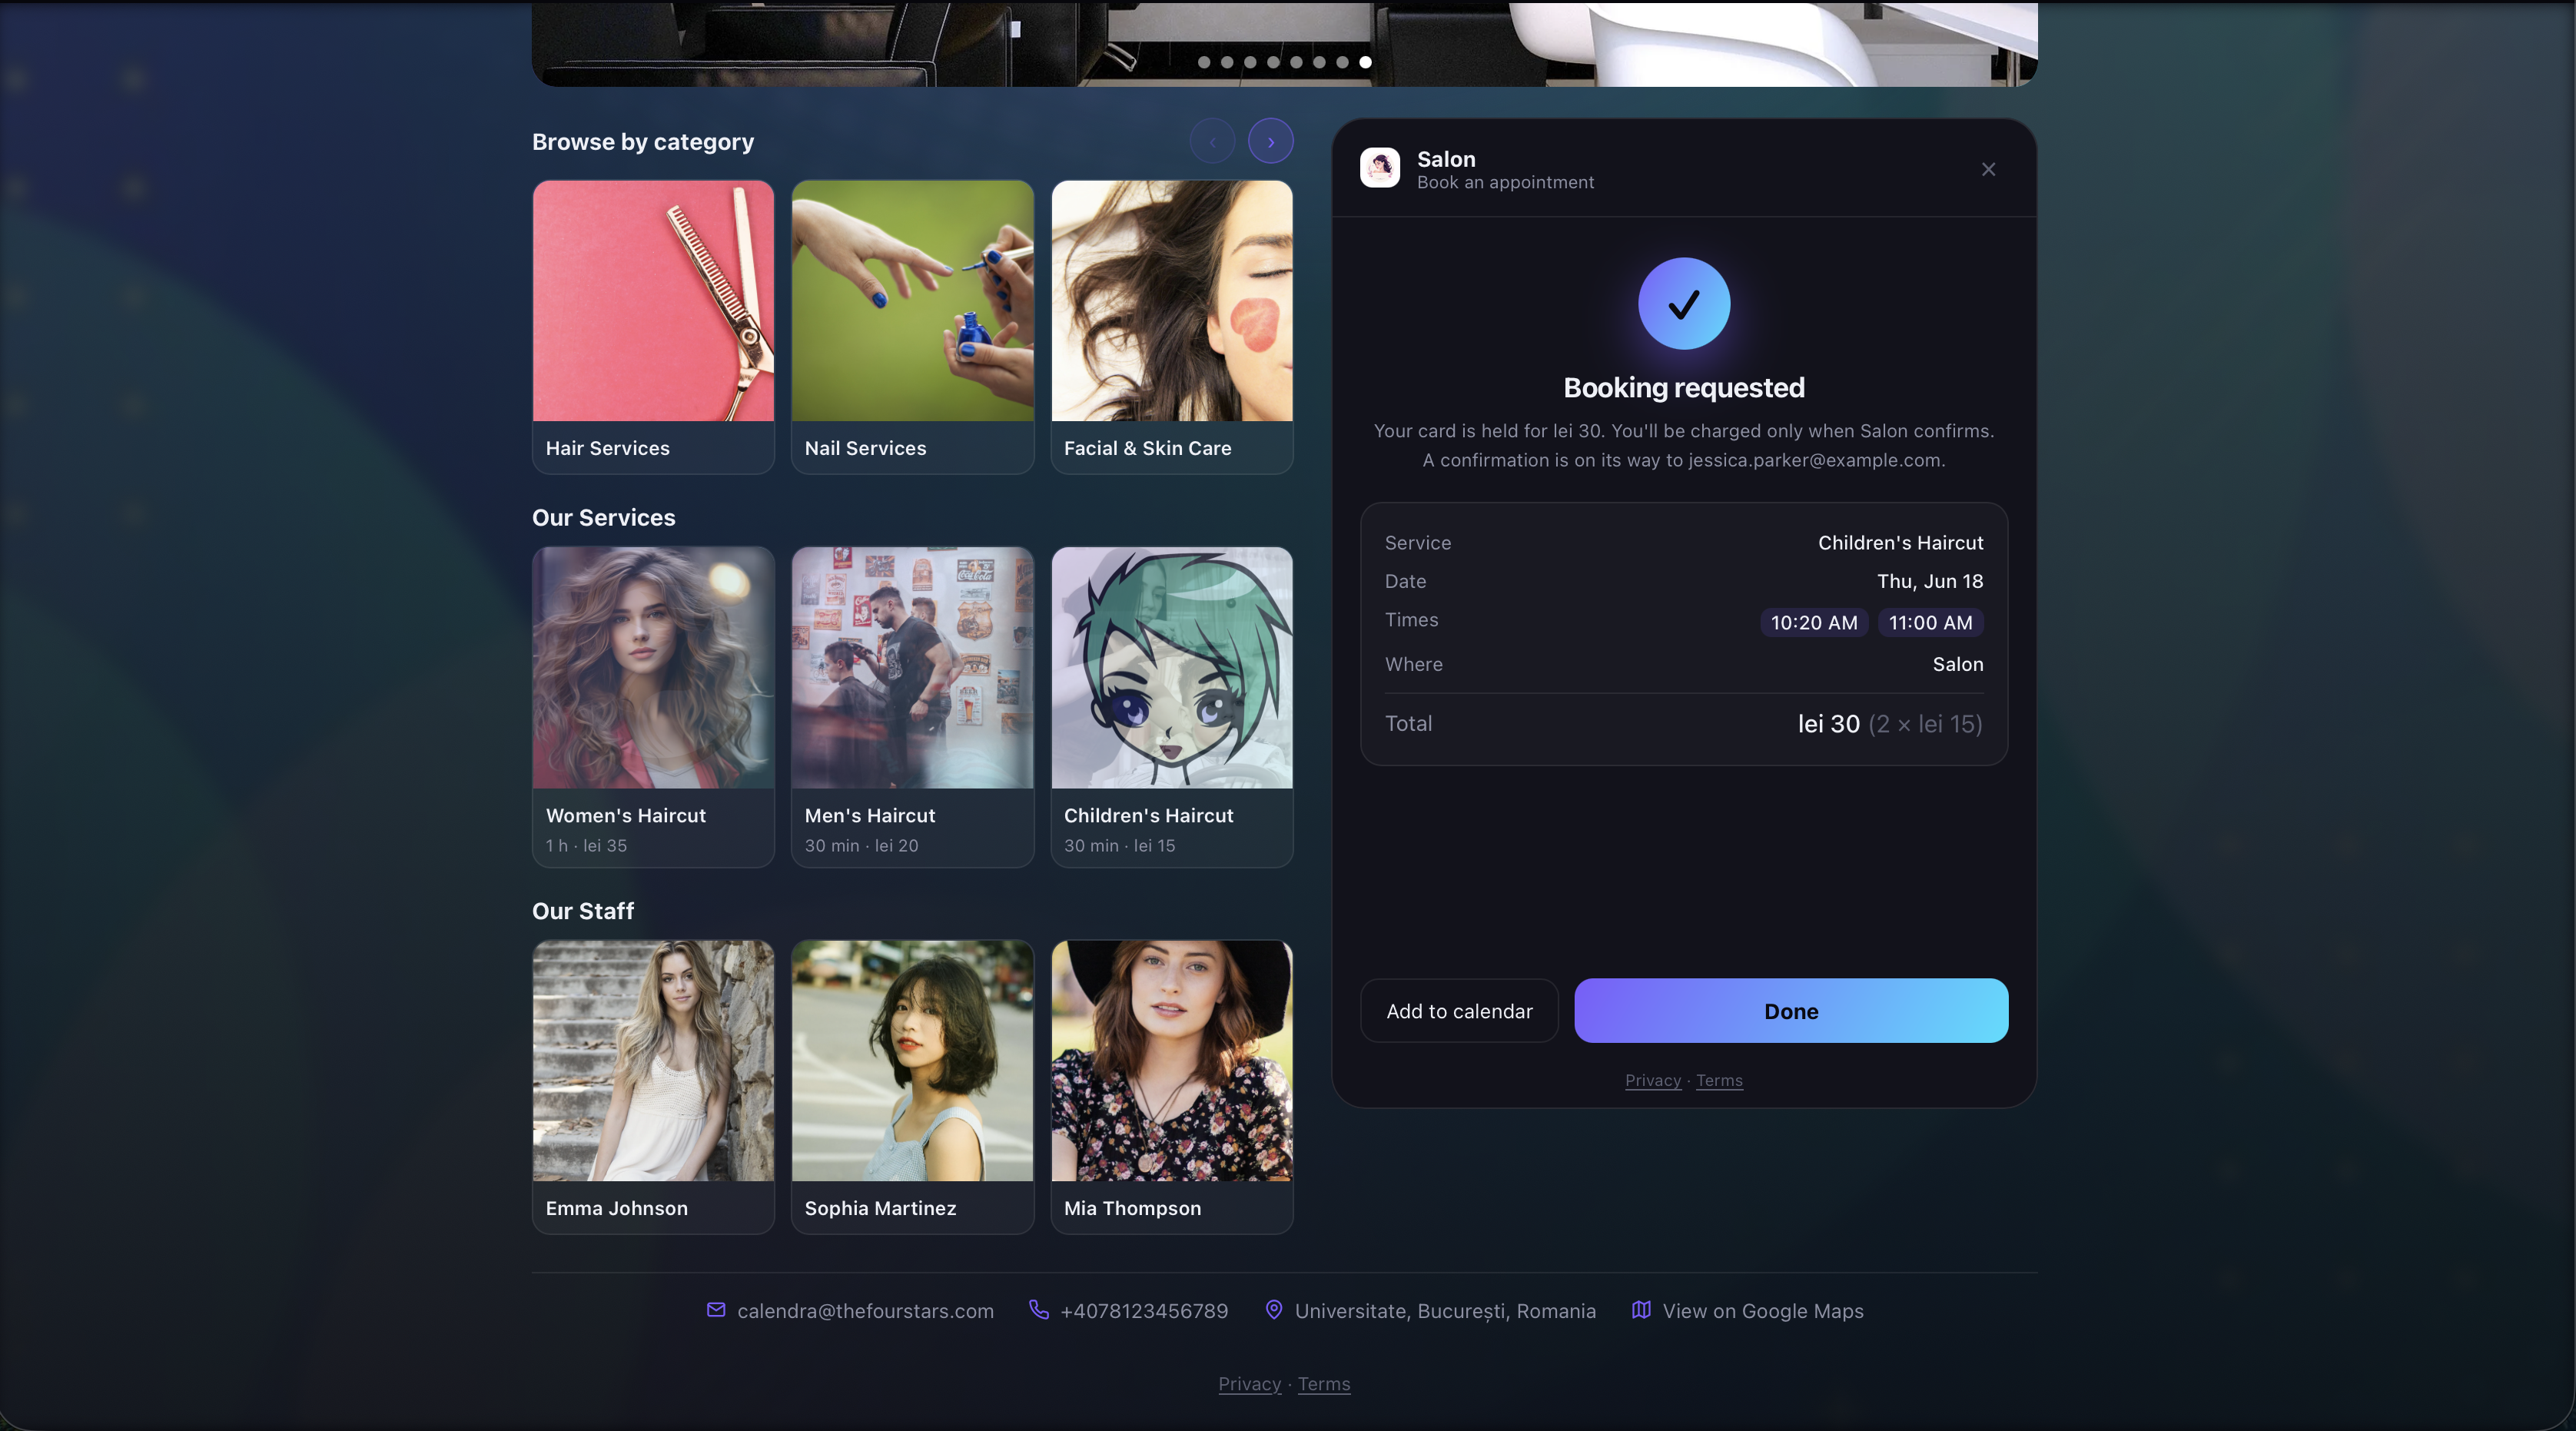Click the Done button

tap(1791, 1011)
